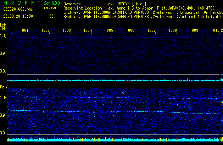Click the 1609 time marker
223x145 pixels.
pos(194,30)
